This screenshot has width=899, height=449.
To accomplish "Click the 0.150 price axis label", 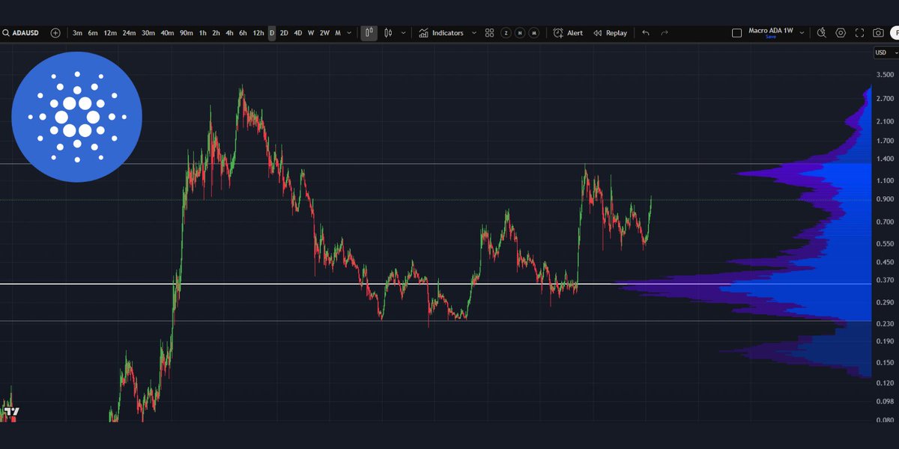I will pos(885,362).
